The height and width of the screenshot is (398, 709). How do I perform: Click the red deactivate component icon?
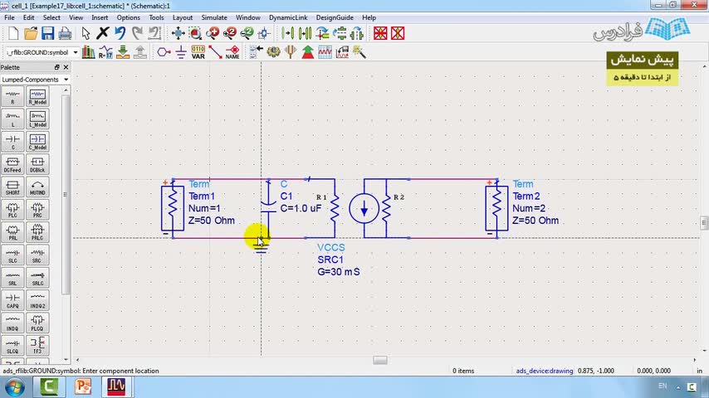coord(380,33)
